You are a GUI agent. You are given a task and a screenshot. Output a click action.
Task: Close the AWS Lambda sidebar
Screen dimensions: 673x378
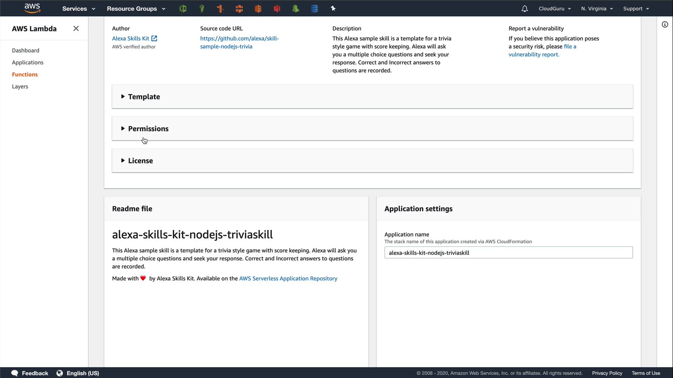pyautogui.click(x=76, y=29)
